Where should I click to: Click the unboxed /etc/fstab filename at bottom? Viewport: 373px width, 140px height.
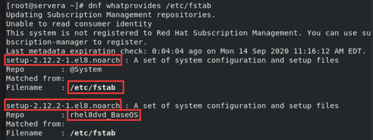(93, 133)
